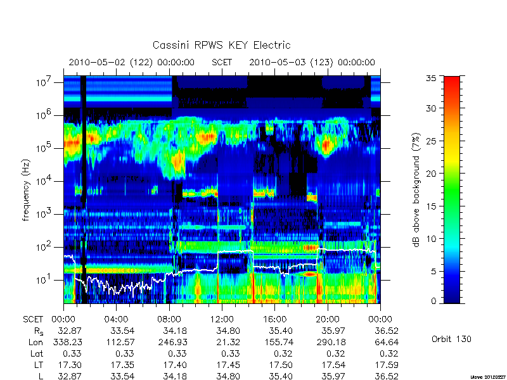Click the L row value '34.18'
The height and width of the screenshot is (380, 507).
(x=176, y=376)
